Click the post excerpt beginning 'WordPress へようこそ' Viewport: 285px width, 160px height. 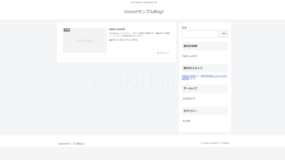point(139,35)
